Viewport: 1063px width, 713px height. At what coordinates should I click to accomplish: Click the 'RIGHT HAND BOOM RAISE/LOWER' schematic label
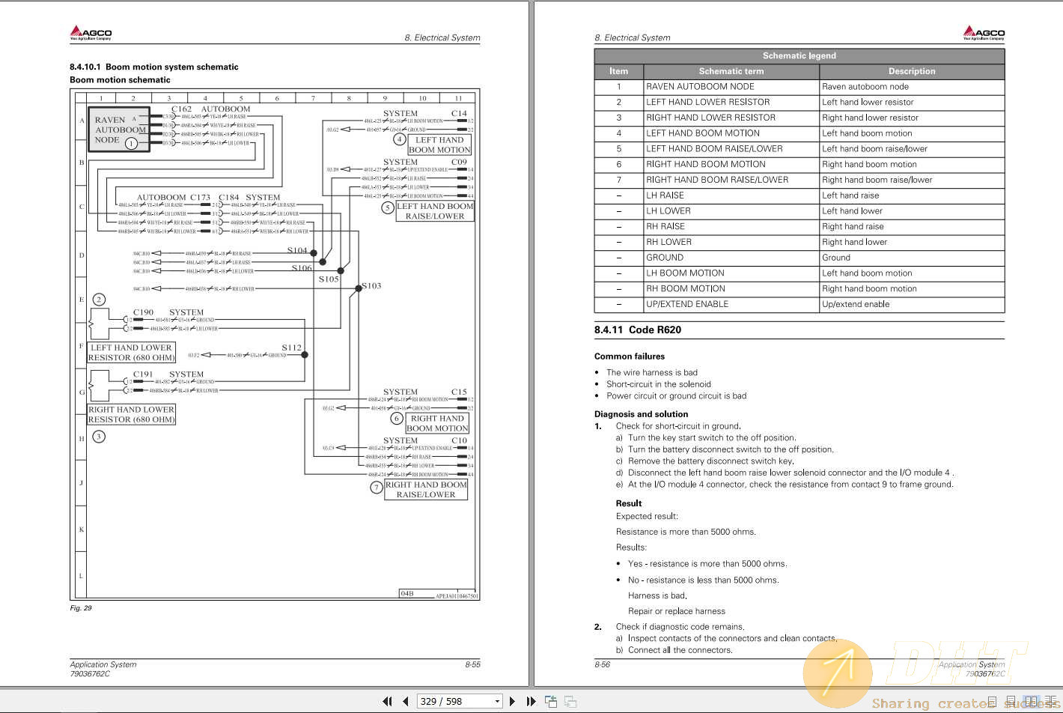coord(426,490)
